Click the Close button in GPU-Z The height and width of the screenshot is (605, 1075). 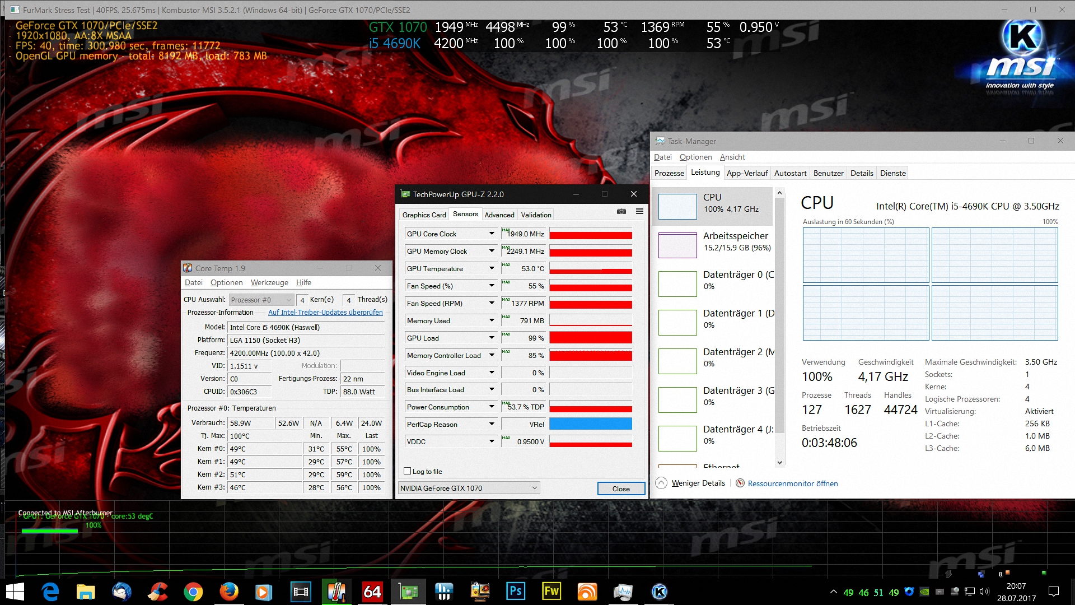[620, 488]
